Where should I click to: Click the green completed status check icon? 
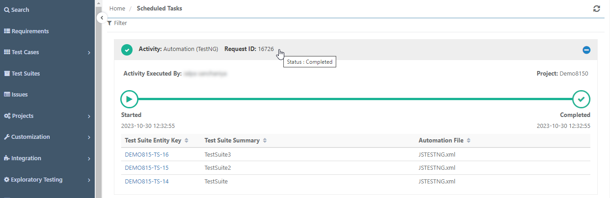[x=127, y=49]
